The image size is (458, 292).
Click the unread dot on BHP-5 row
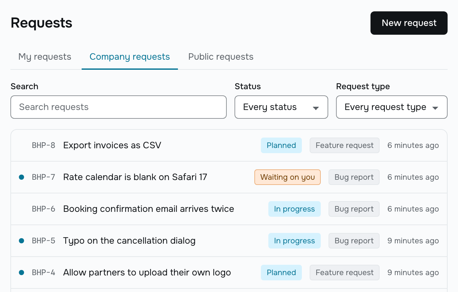[x=21, y=241]
